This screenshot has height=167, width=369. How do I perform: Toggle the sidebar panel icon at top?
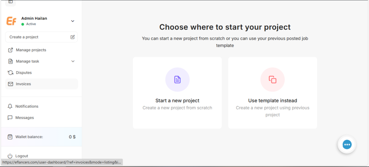[x=10, y=2]
